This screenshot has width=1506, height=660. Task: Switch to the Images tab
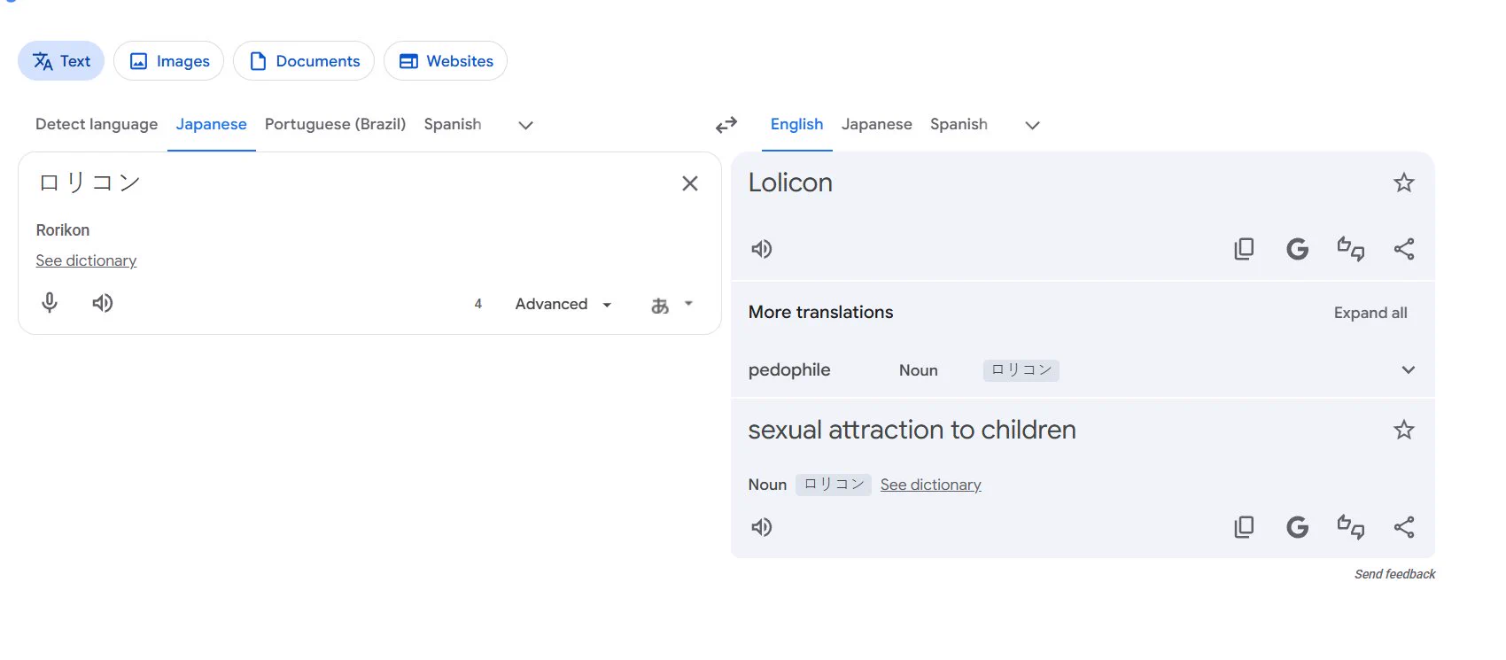click(x=168, y=61)
